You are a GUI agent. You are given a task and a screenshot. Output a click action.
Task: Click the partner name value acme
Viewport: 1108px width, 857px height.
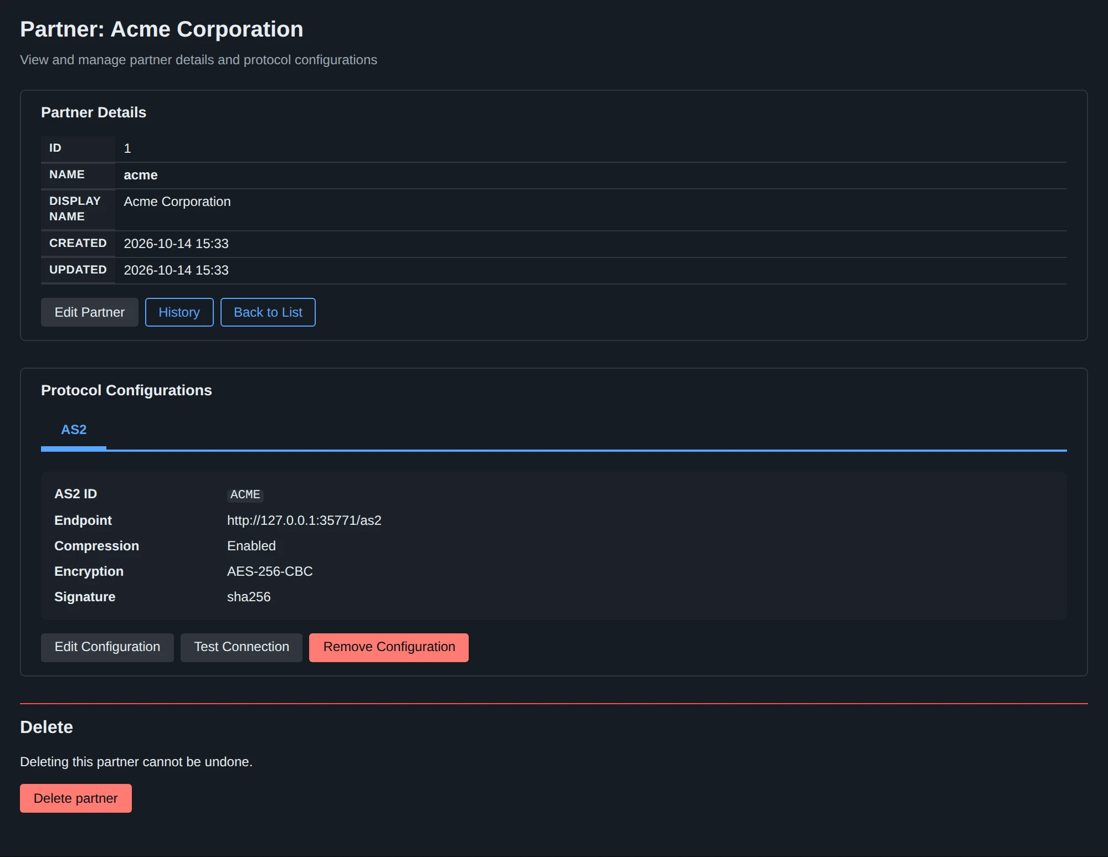(x=141, y=175)
